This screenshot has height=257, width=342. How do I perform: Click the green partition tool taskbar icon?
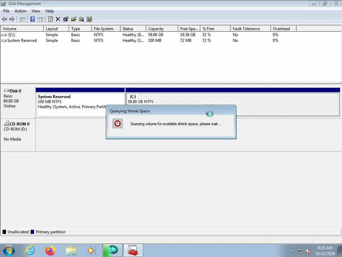click(x=112, y=250)
